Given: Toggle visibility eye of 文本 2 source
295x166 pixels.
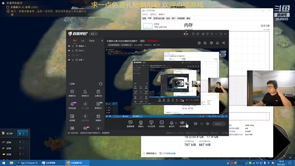Looking at the screenshot, I should 69,51.
